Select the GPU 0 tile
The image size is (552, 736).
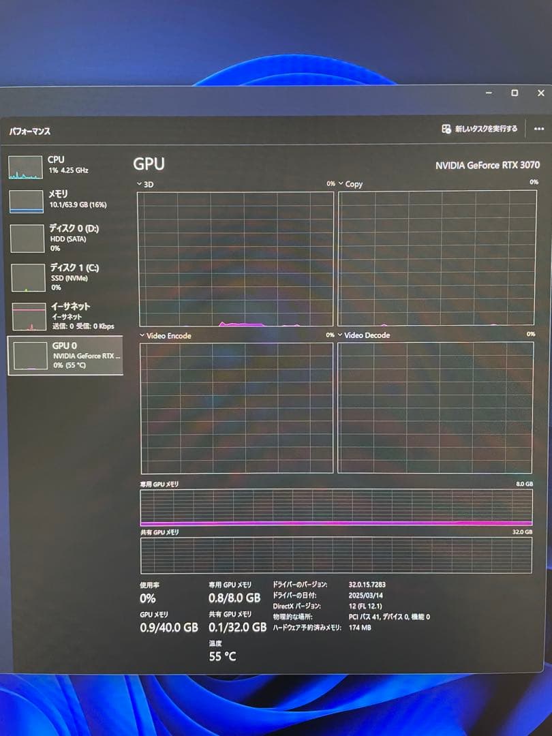point(61,355)
